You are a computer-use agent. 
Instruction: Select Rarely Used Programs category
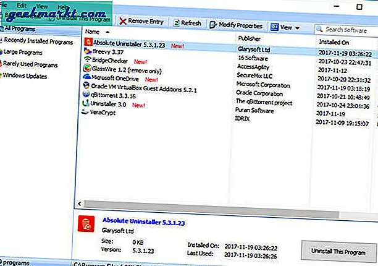click(x=30, y=64)
